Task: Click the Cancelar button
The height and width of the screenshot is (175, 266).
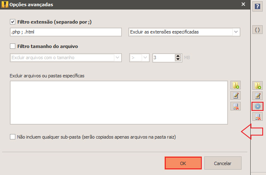Action: 223,163
